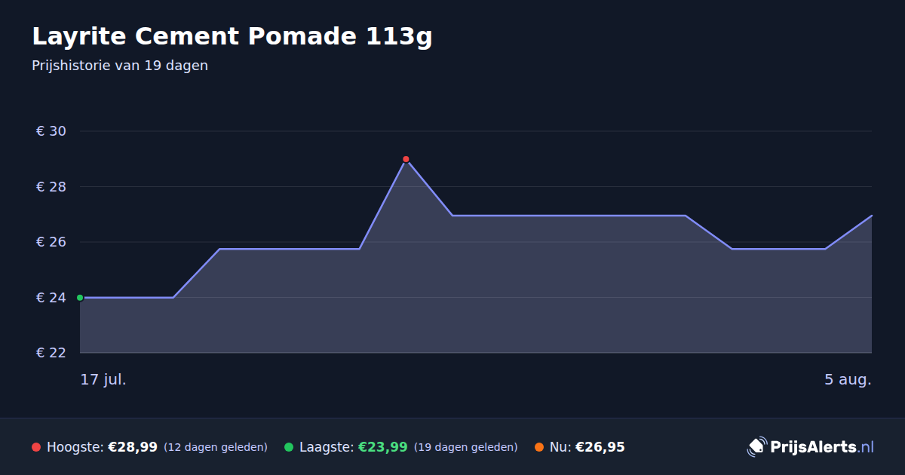Viewport: 905px width, 475px height.
Task: Select the € 28 axis label
Action: [x=51, y=187]
